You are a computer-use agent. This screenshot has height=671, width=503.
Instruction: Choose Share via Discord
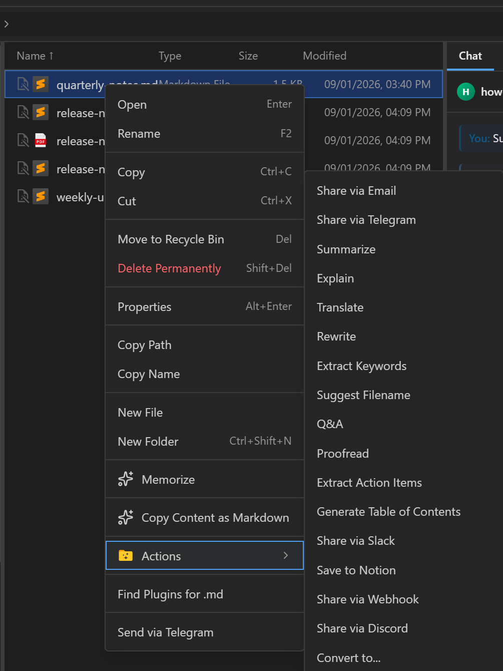404,628
